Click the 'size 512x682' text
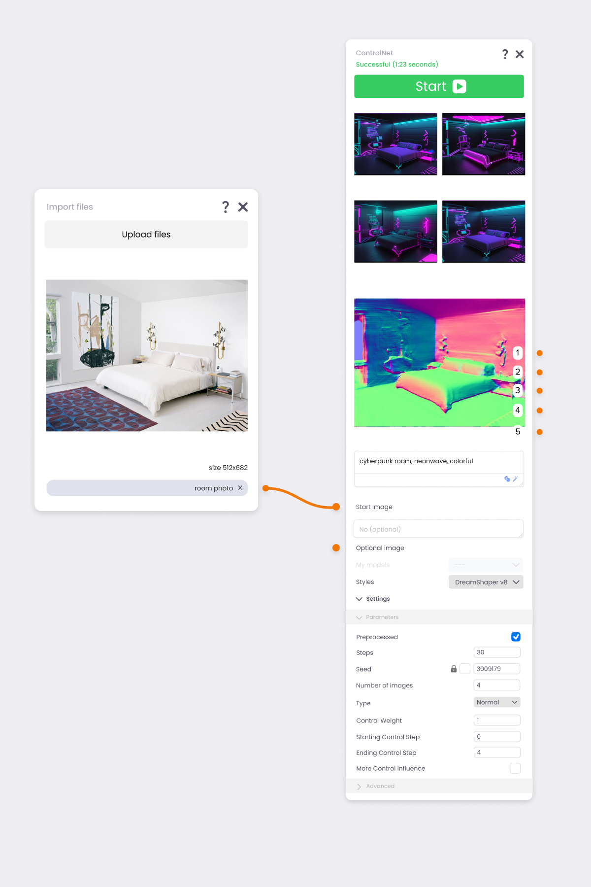 pos(228,468)
